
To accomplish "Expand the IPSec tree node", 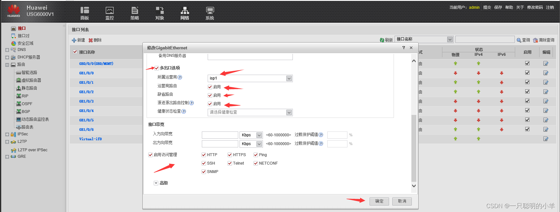I will pyautogui.click(x=7, y=134).
